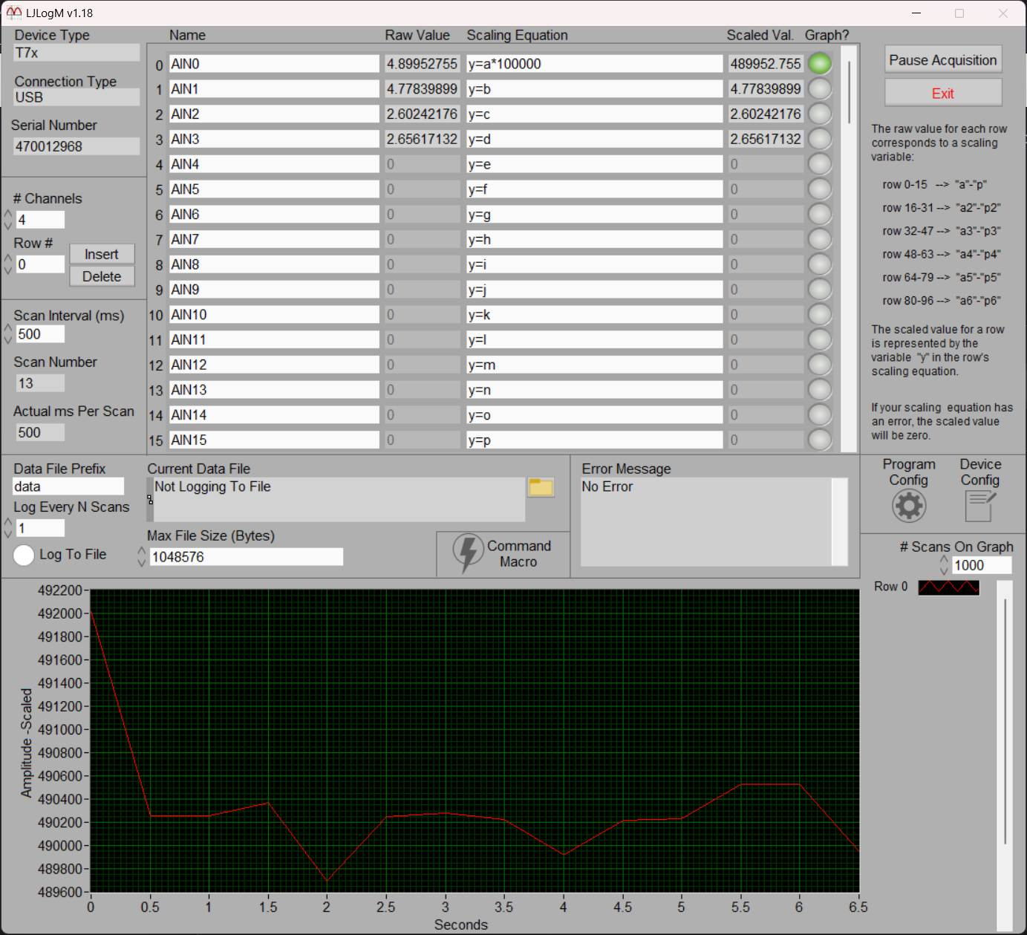
Task: Enable graph indicator for AIN1
Action: (x=819, y=89)
